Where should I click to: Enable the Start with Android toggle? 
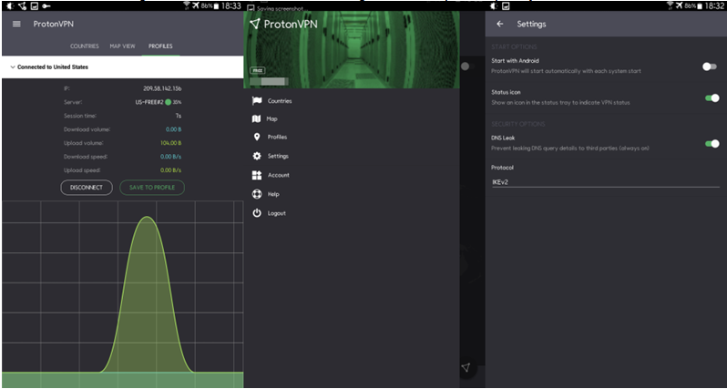pos(710,67)
